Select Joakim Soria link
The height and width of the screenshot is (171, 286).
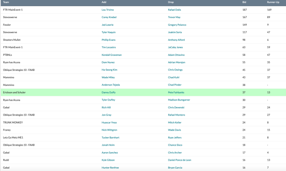175,32
